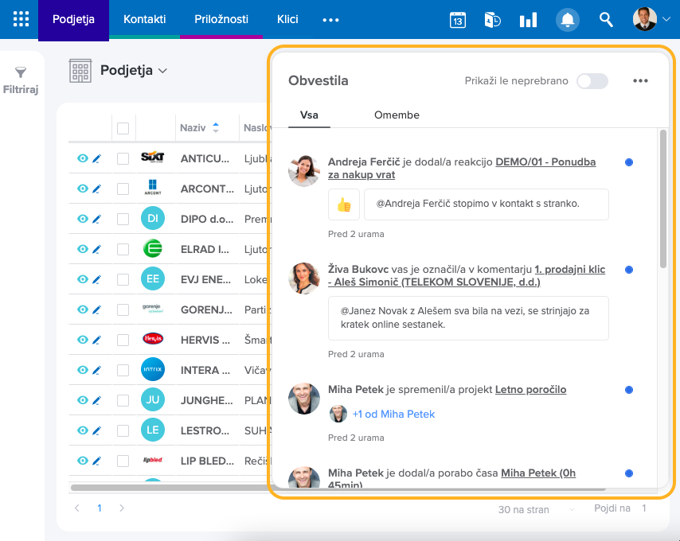
Task: Click the notifications bell icon
Action: click(x=567, y=20)
